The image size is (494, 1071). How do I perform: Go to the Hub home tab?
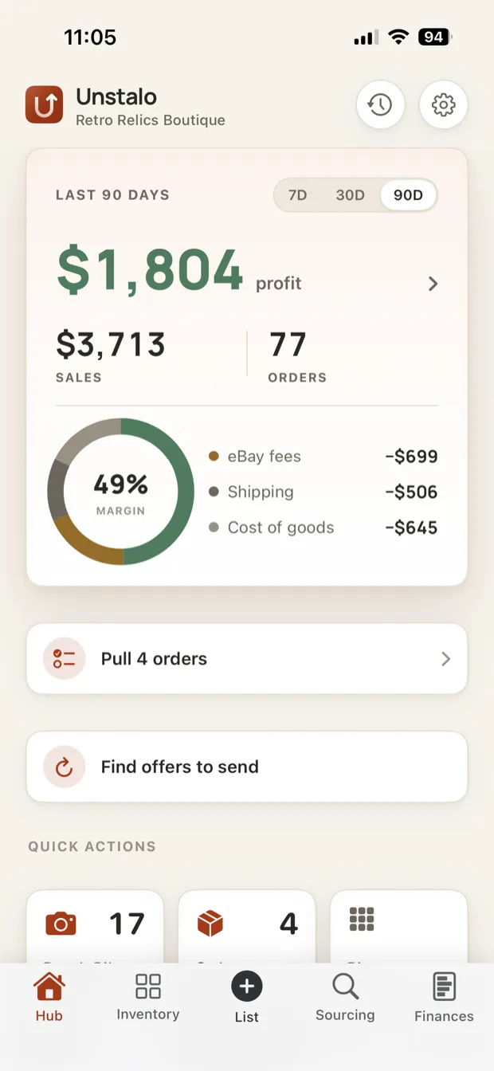(x=49, y=997)
